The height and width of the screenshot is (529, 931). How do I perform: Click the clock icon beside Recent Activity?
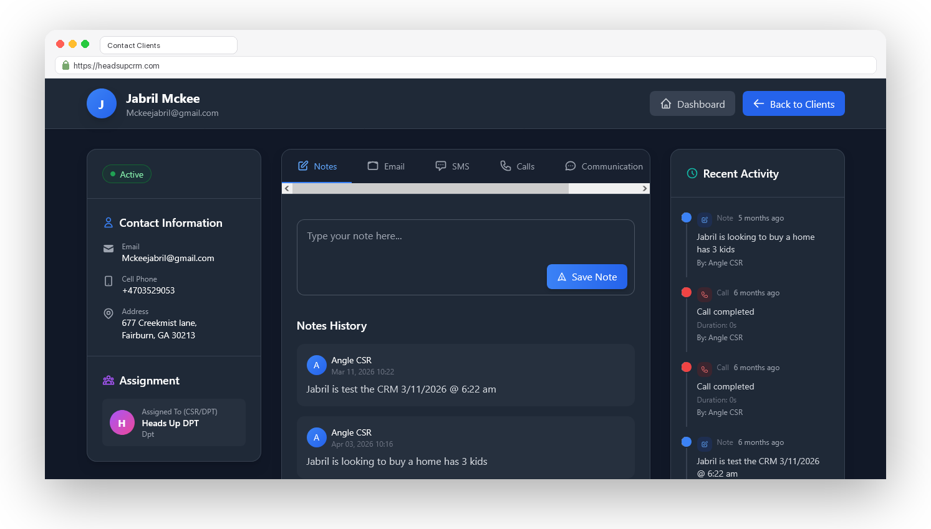(692, 173)
